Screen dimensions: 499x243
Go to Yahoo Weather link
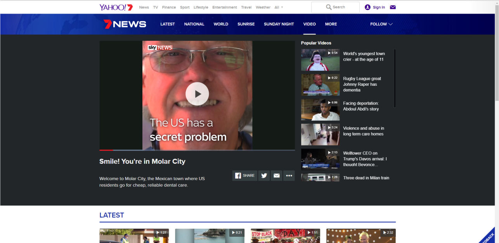[x=263, y=7]
